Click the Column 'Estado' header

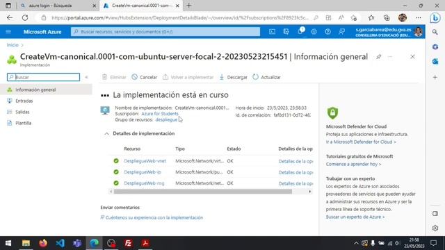pyautogui.click(x=234, y=149)
